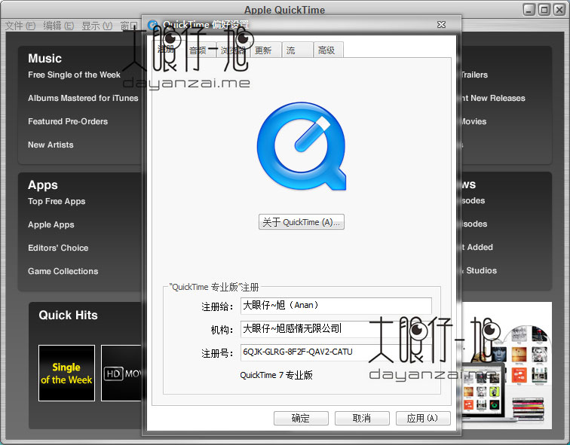The width and height of the screenshot is (570, 445).
Task: Click the 注册号 registration code field
Action: pyautogui.click(x=336, y=352)
